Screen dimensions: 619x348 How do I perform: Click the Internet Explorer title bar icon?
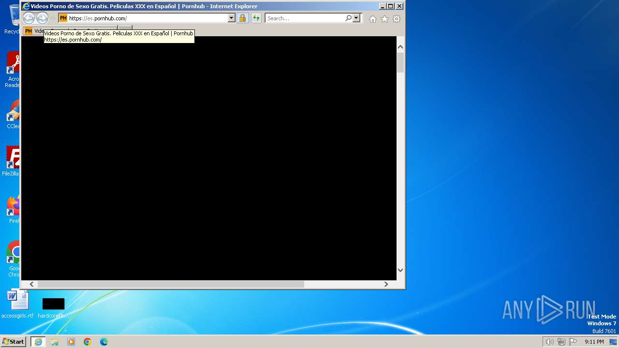coord(26,6)
